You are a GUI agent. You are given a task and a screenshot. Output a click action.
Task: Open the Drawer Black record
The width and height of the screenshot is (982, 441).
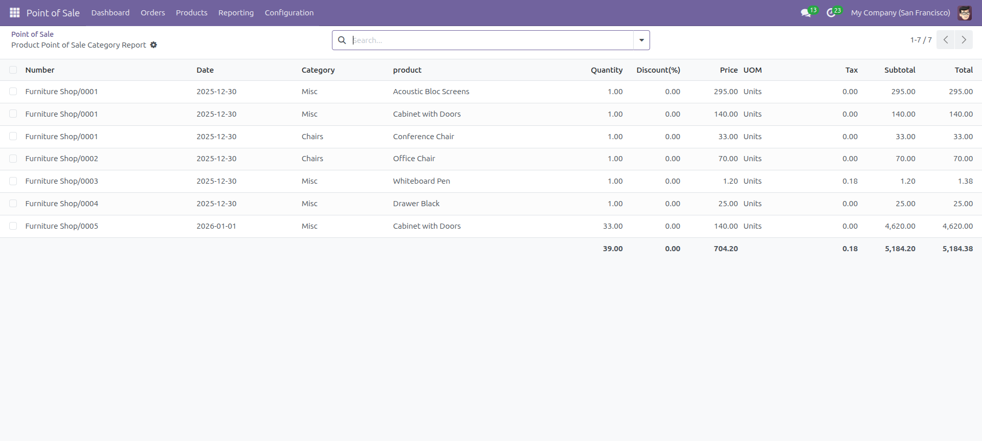(x=416, y=204)
